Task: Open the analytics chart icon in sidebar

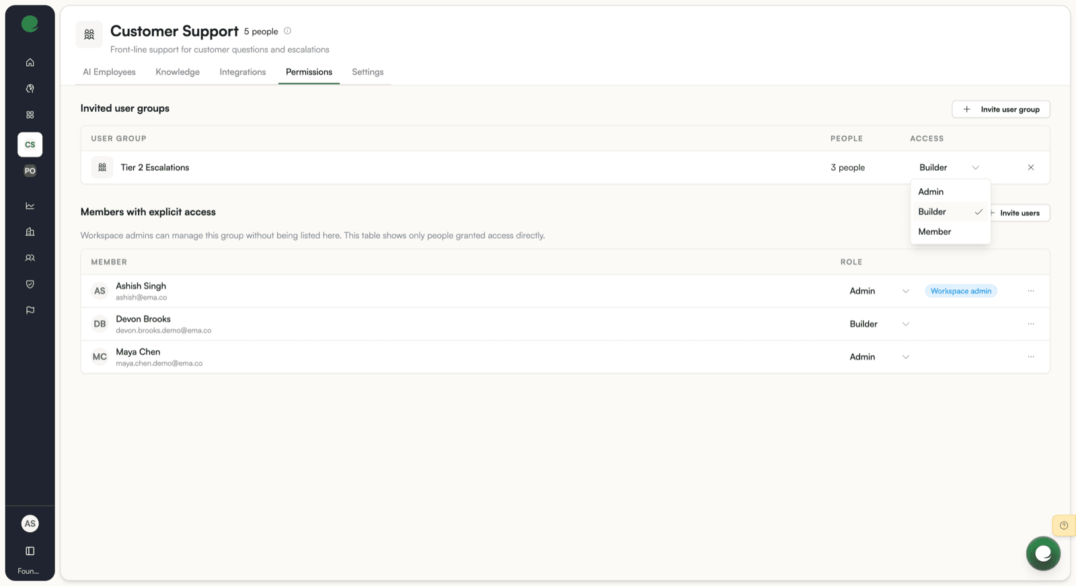Action: coord(30,206)
